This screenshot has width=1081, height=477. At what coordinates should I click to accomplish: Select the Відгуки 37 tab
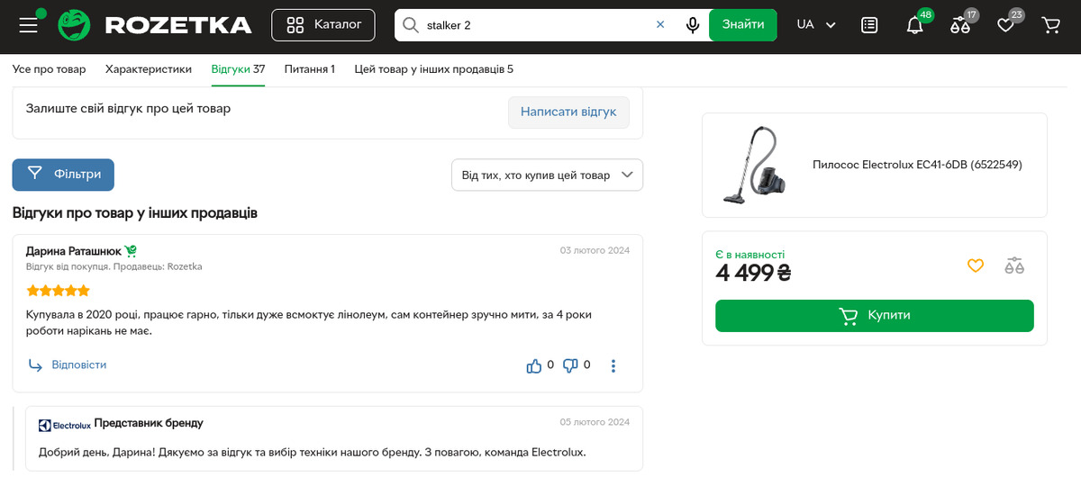coord(238,69)
